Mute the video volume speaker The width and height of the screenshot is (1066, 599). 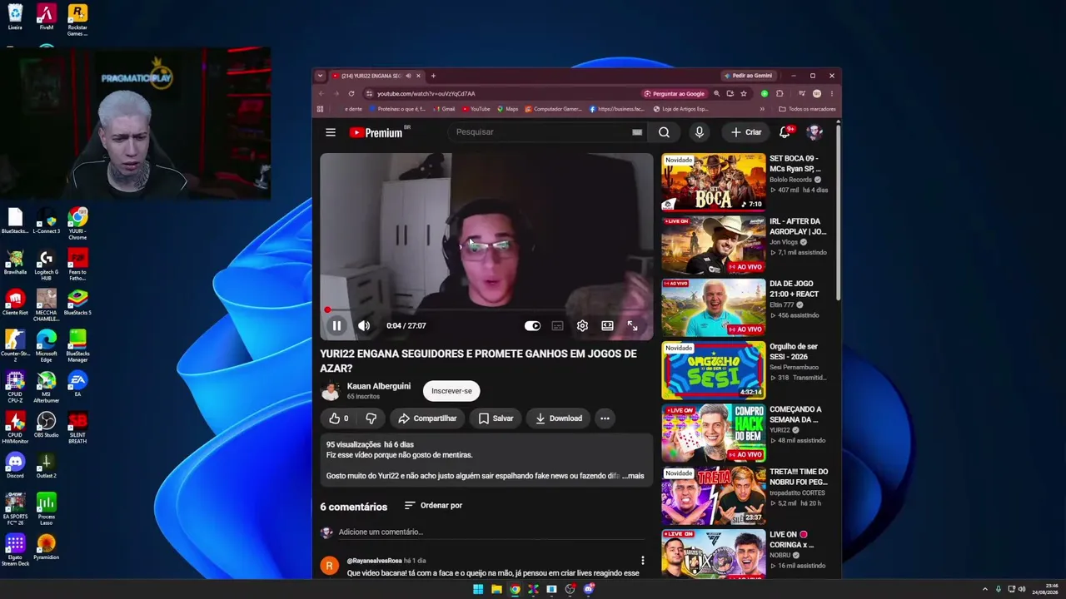(364, 325)
